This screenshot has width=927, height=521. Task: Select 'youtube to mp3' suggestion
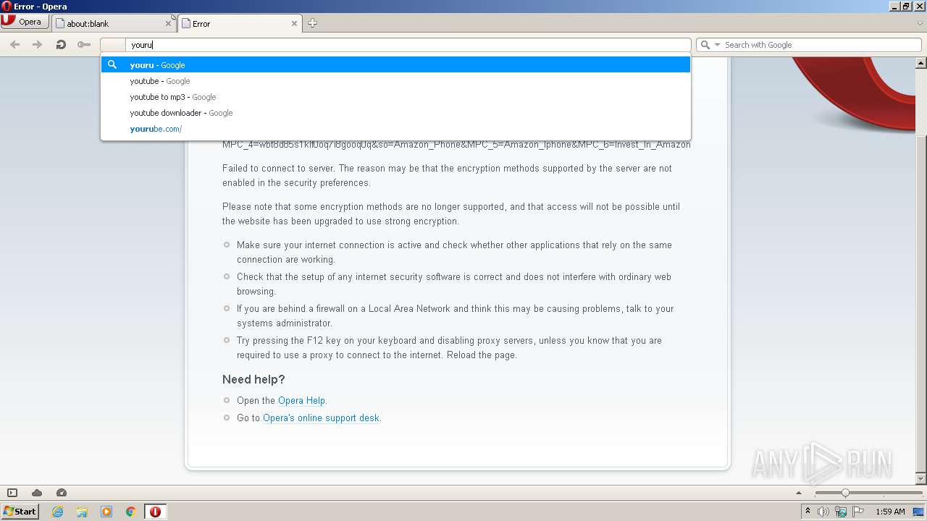coord(395,97)
